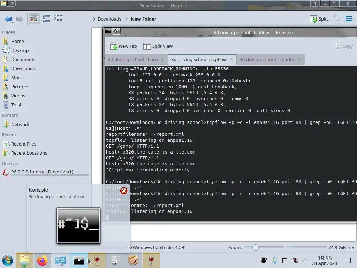Go back with the Dolphin back arrow
Screen dimensions: 357x268
8,19
